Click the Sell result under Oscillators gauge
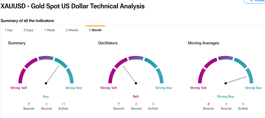This screenshot has width=265, height=118. click(x=136, y=96)
